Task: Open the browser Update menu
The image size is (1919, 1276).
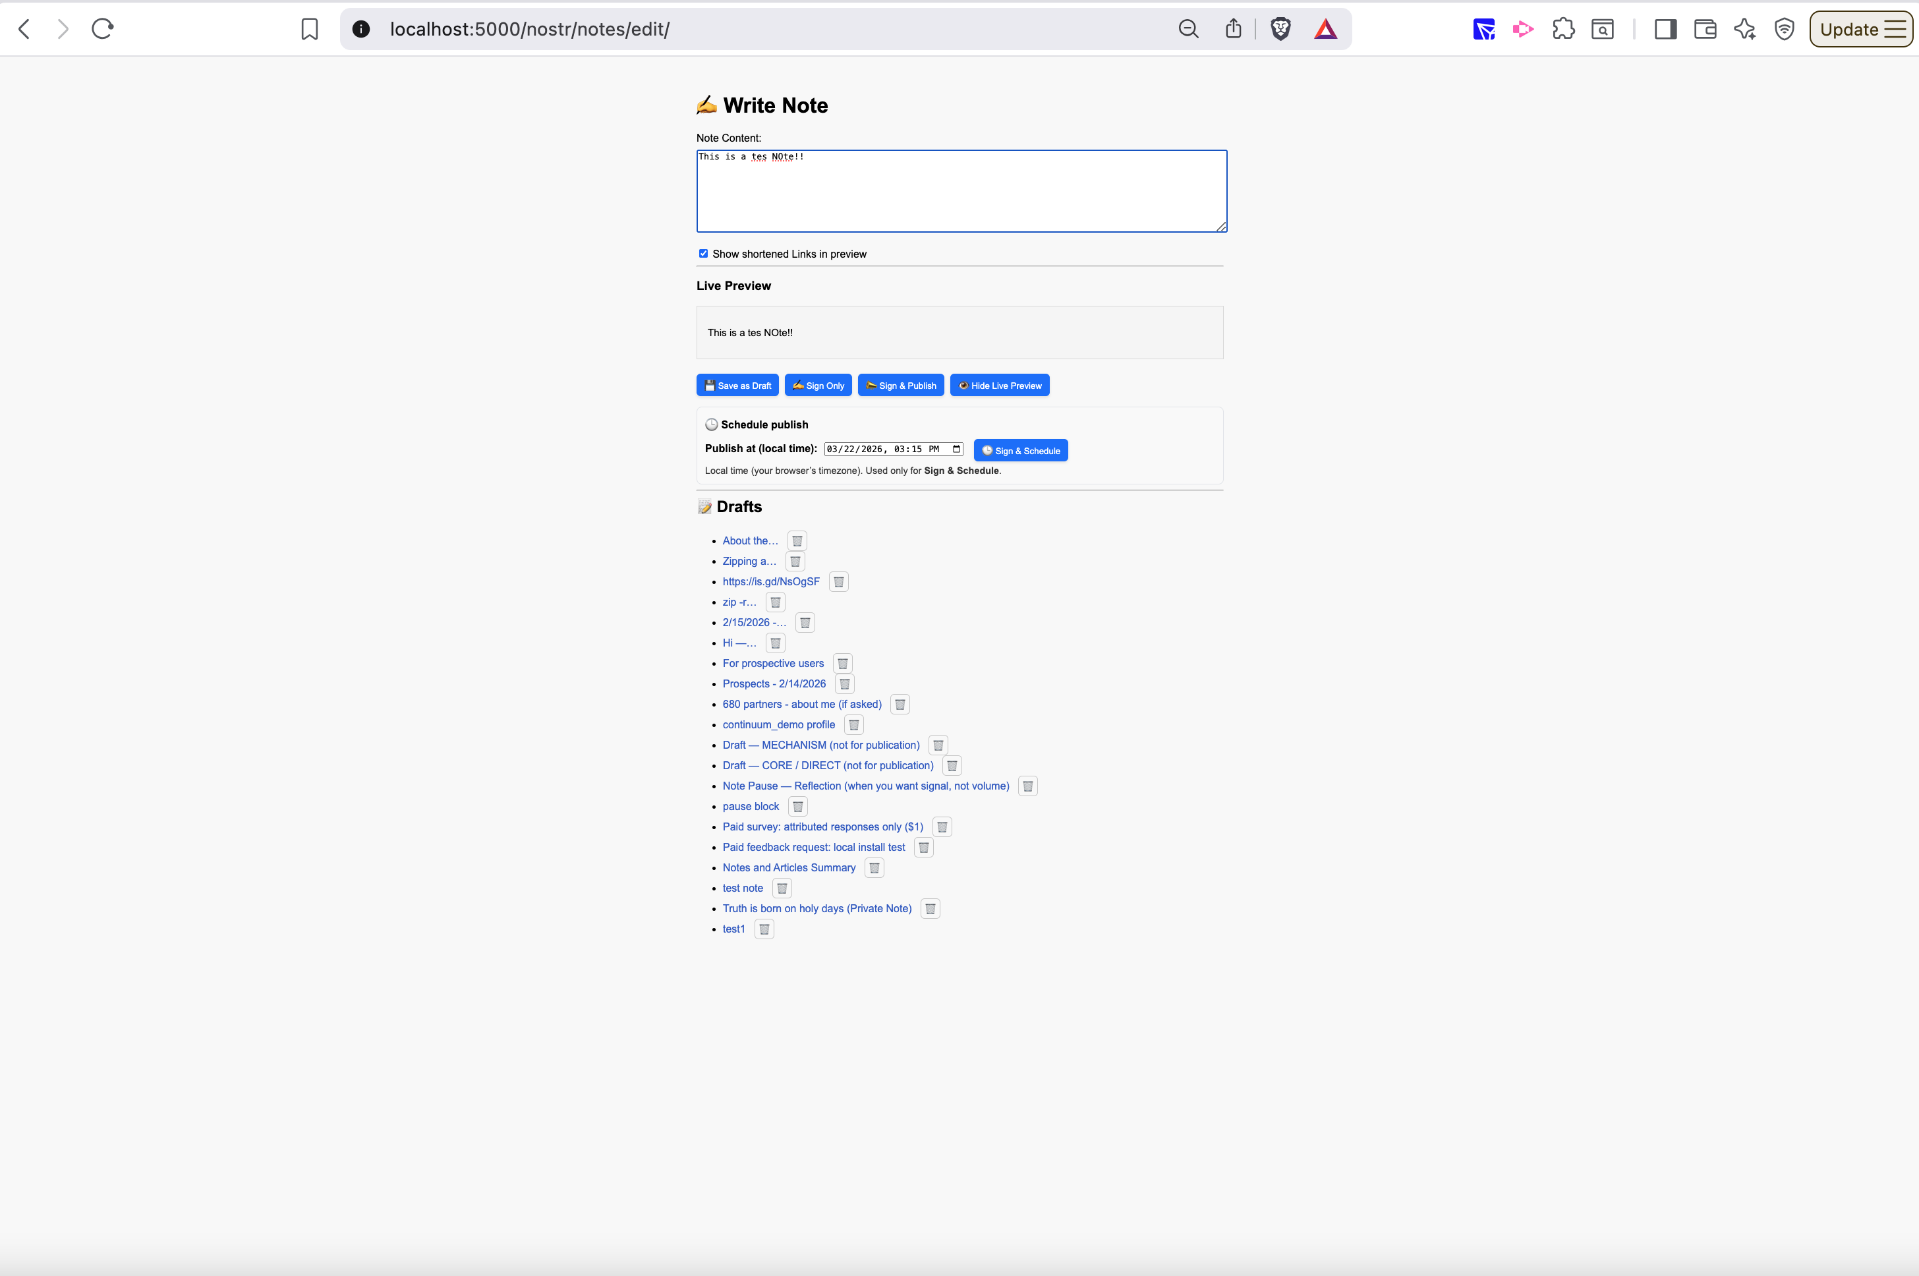Action: coord(1860,29)
